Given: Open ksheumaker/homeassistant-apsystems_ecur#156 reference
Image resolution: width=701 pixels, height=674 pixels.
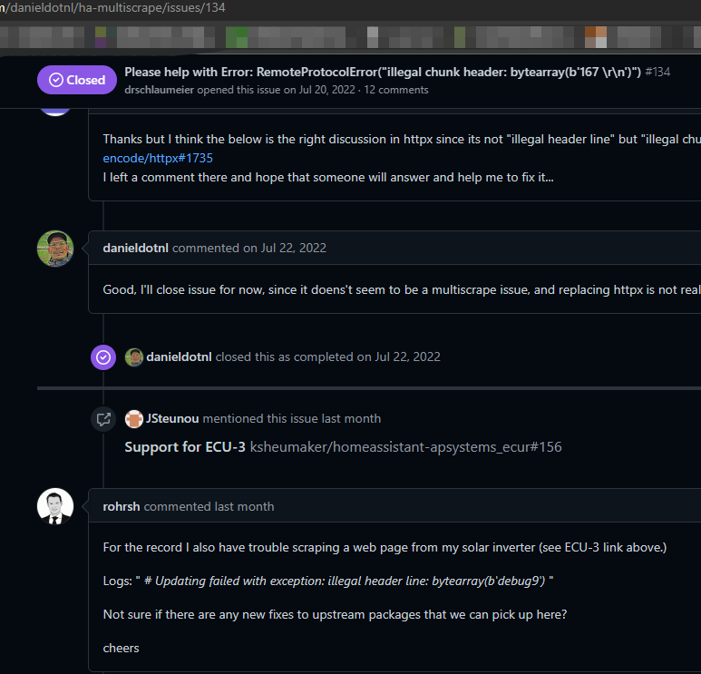Looking at the screenshot, I should tap(405, 447).
